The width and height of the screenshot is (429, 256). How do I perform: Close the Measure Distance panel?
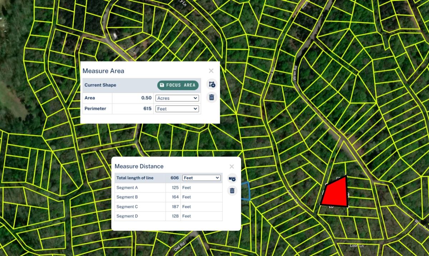tap(232, 167)
